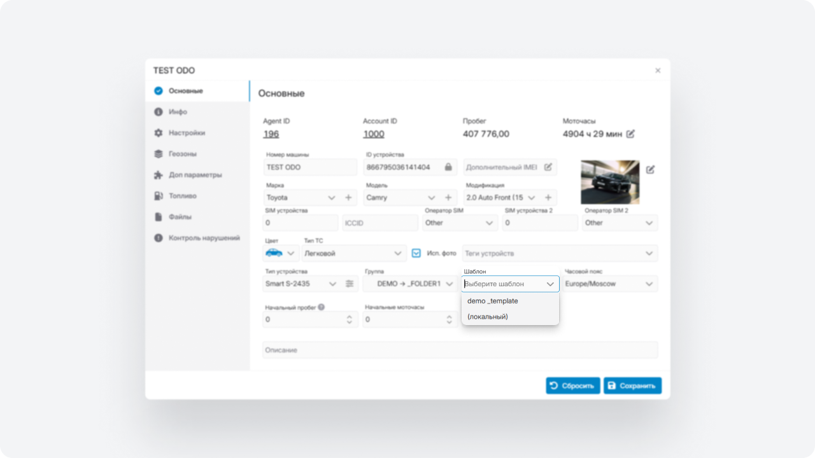Click the edit icon next to Моточасы
The image size is (815, 458).
coord(630,134)
